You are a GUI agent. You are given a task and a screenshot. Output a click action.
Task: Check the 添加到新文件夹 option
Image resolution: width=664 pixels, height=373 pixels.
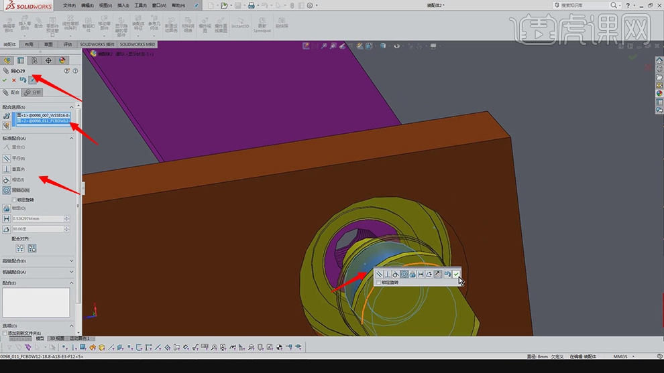point(5,333)
